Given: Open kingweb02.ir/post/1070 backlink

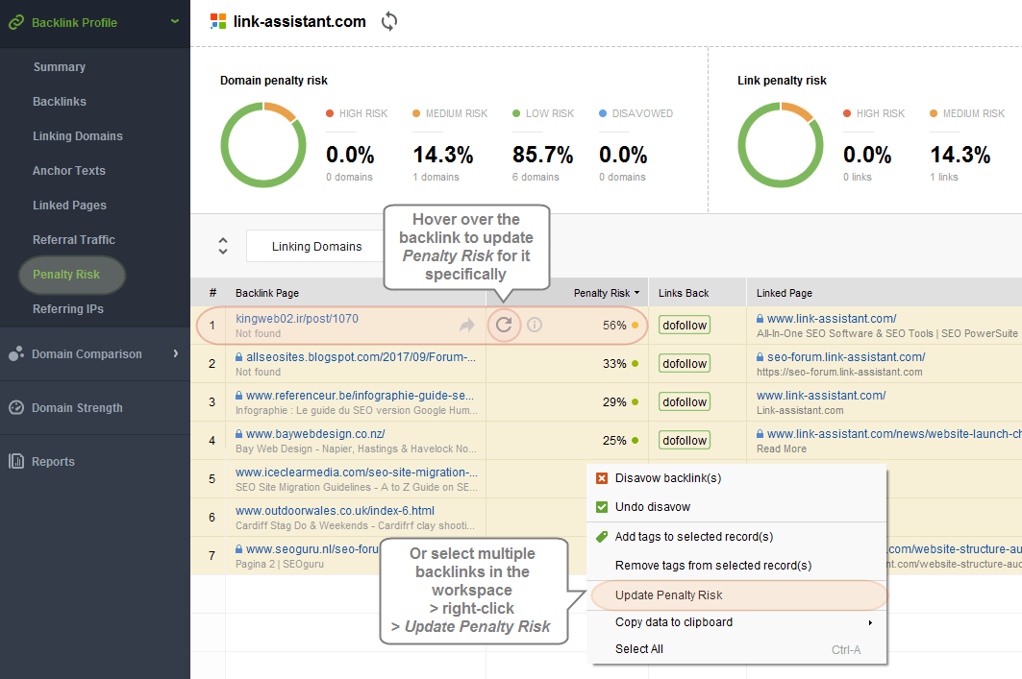Looking at the screenshot, I should [x=296, y=318].
